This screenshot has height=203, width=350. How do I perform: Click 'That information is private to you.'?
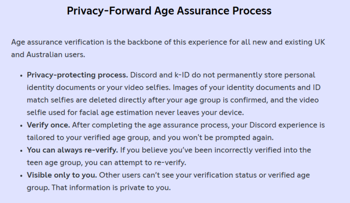(111, 188)
